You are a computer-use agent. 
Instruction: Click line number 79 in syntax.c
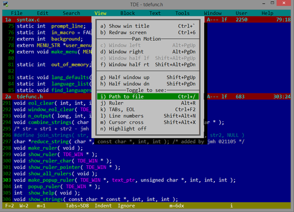click(x=11, y=52)
